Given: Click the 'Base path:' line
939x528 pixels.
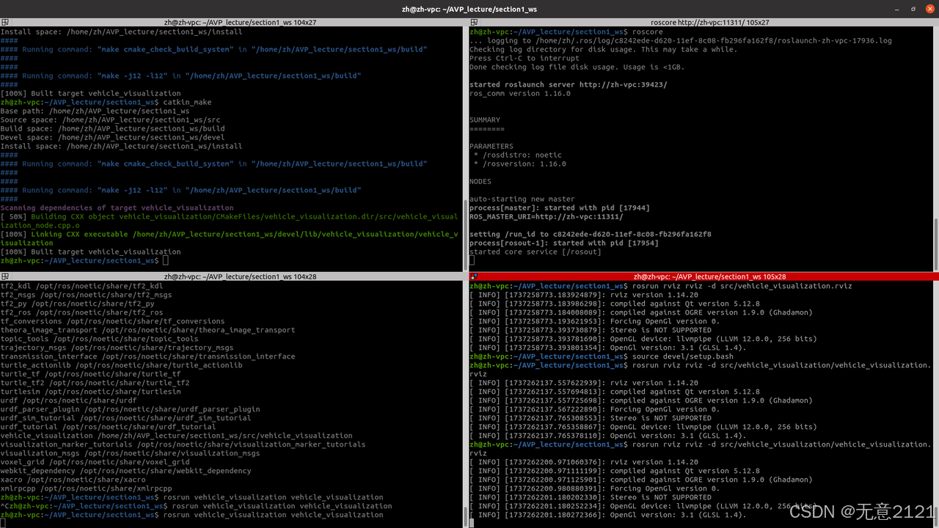Looking at the screenshot, I should pyautogui.click(x=95, y=111).
